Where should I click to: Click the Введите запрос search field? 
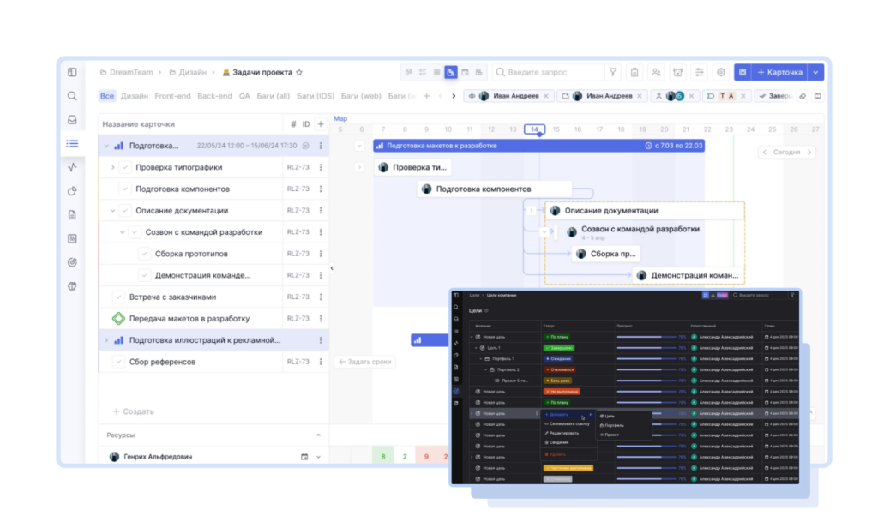(x=547, y=73)
